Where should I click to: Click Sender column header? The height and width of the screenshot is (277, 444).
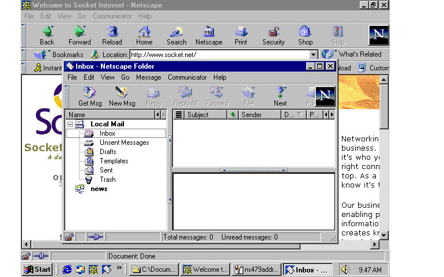259,115
